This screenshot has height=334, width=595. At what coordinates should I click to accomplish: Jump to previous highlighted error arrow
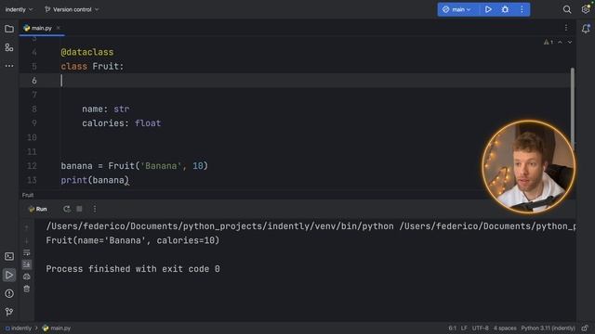point(560,42)
